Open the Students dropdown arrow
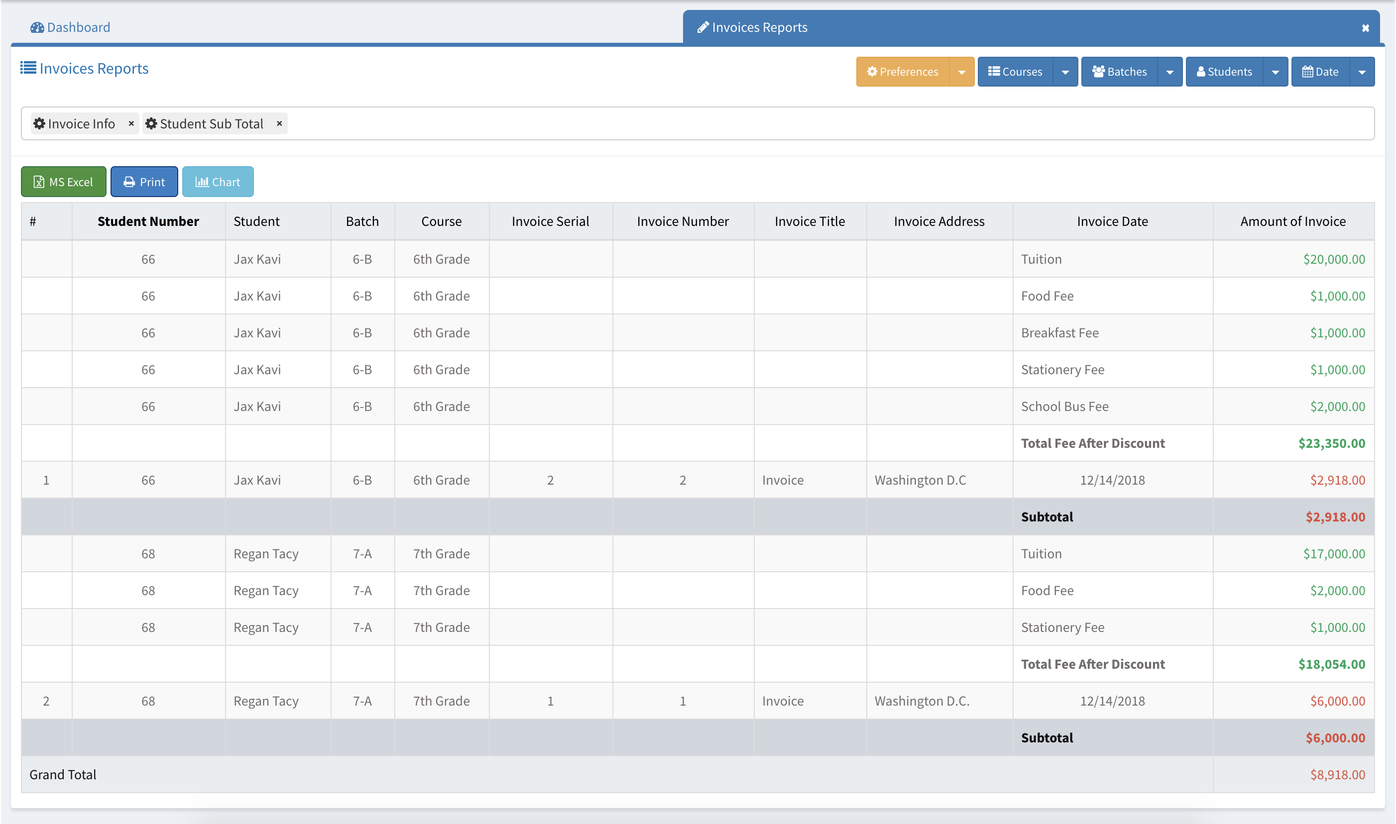 pos(1275,72)
